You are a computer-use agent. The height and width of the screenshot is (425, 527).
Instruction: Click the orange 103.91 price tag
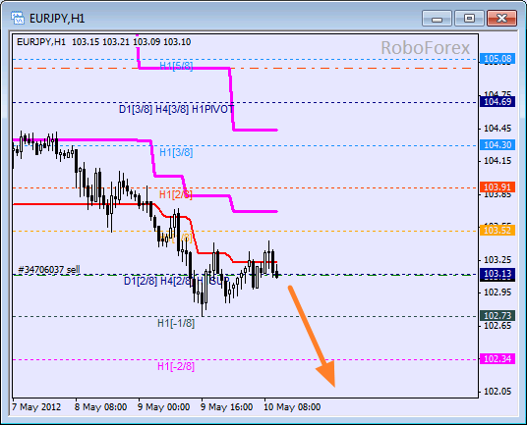pos(498,186)
